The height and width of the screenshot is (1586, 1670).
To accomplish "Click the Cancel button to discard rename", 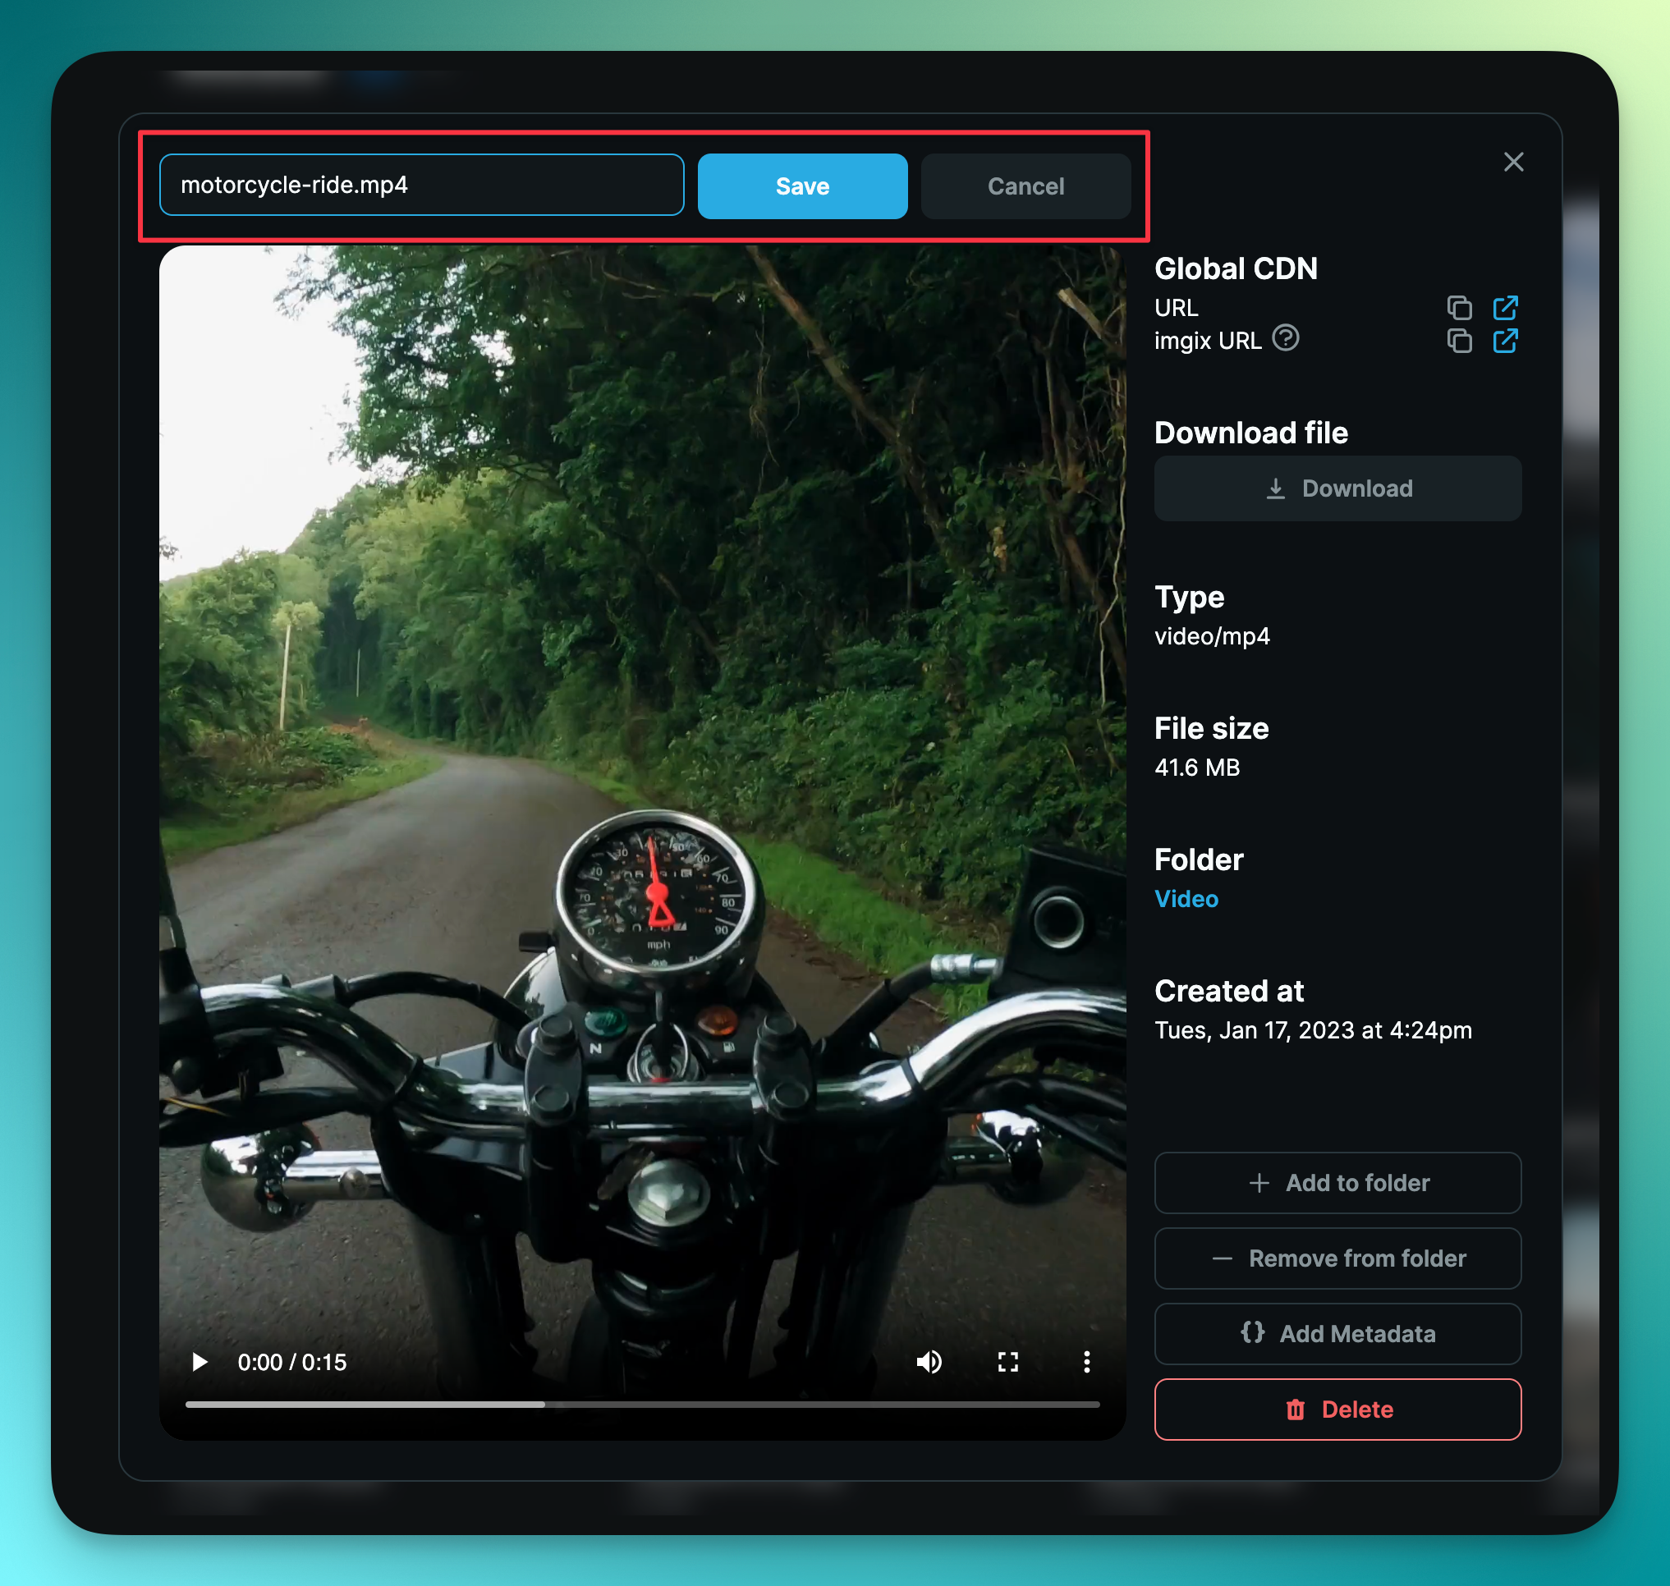I will tap(1025, 185).
